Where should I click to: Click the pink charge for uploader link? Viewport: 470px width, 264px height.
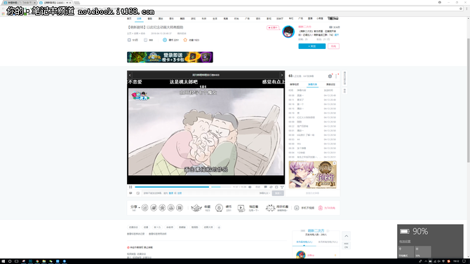coord(327,208)
